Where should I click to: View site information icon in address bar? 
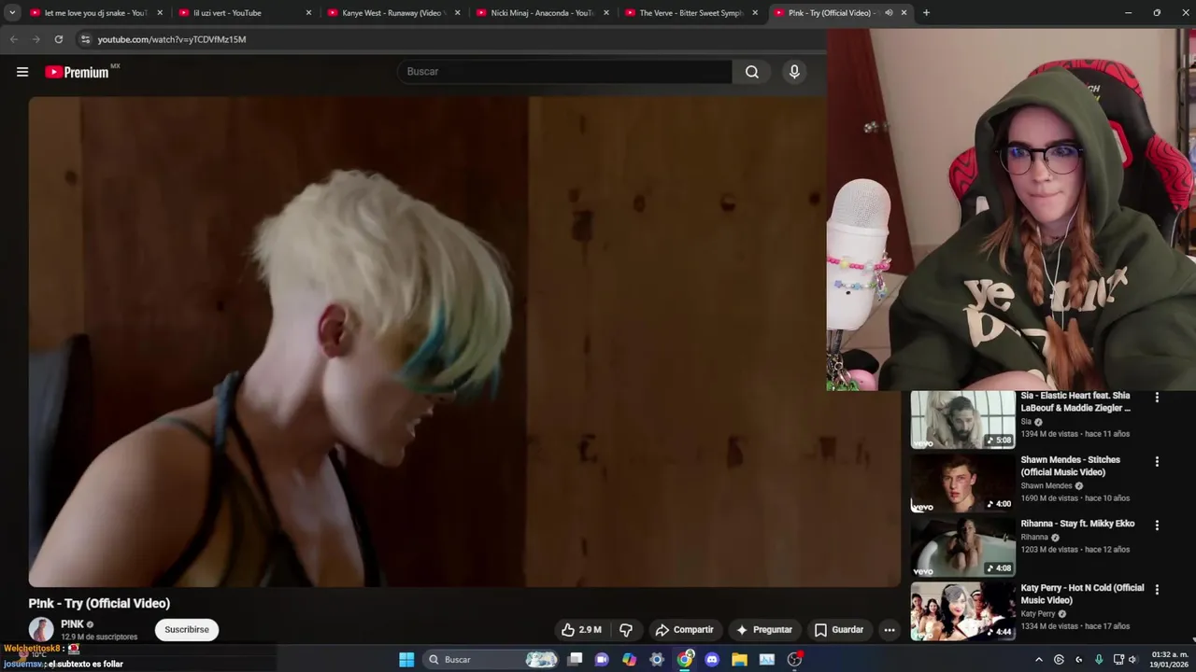click(x=85, y=39)
